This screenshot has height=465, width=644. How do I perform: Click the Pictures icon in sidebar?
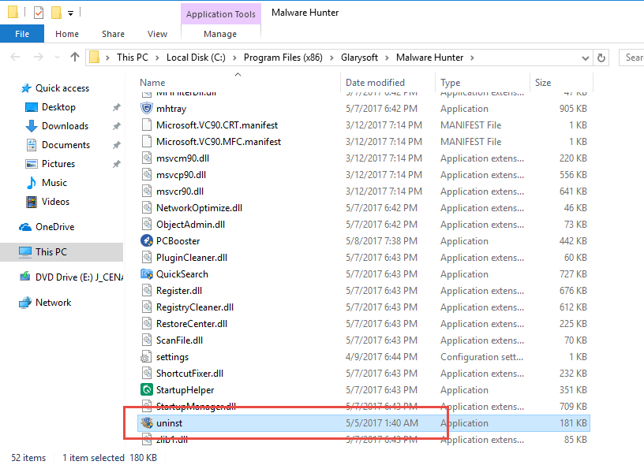[32, 164]
